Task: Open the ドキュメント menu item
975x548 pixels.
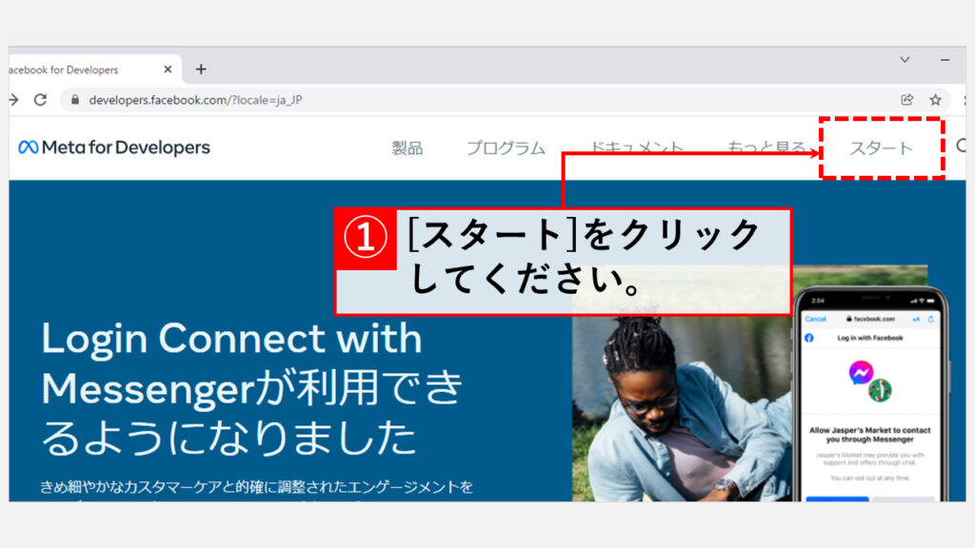Action: [x=636, y=148]
